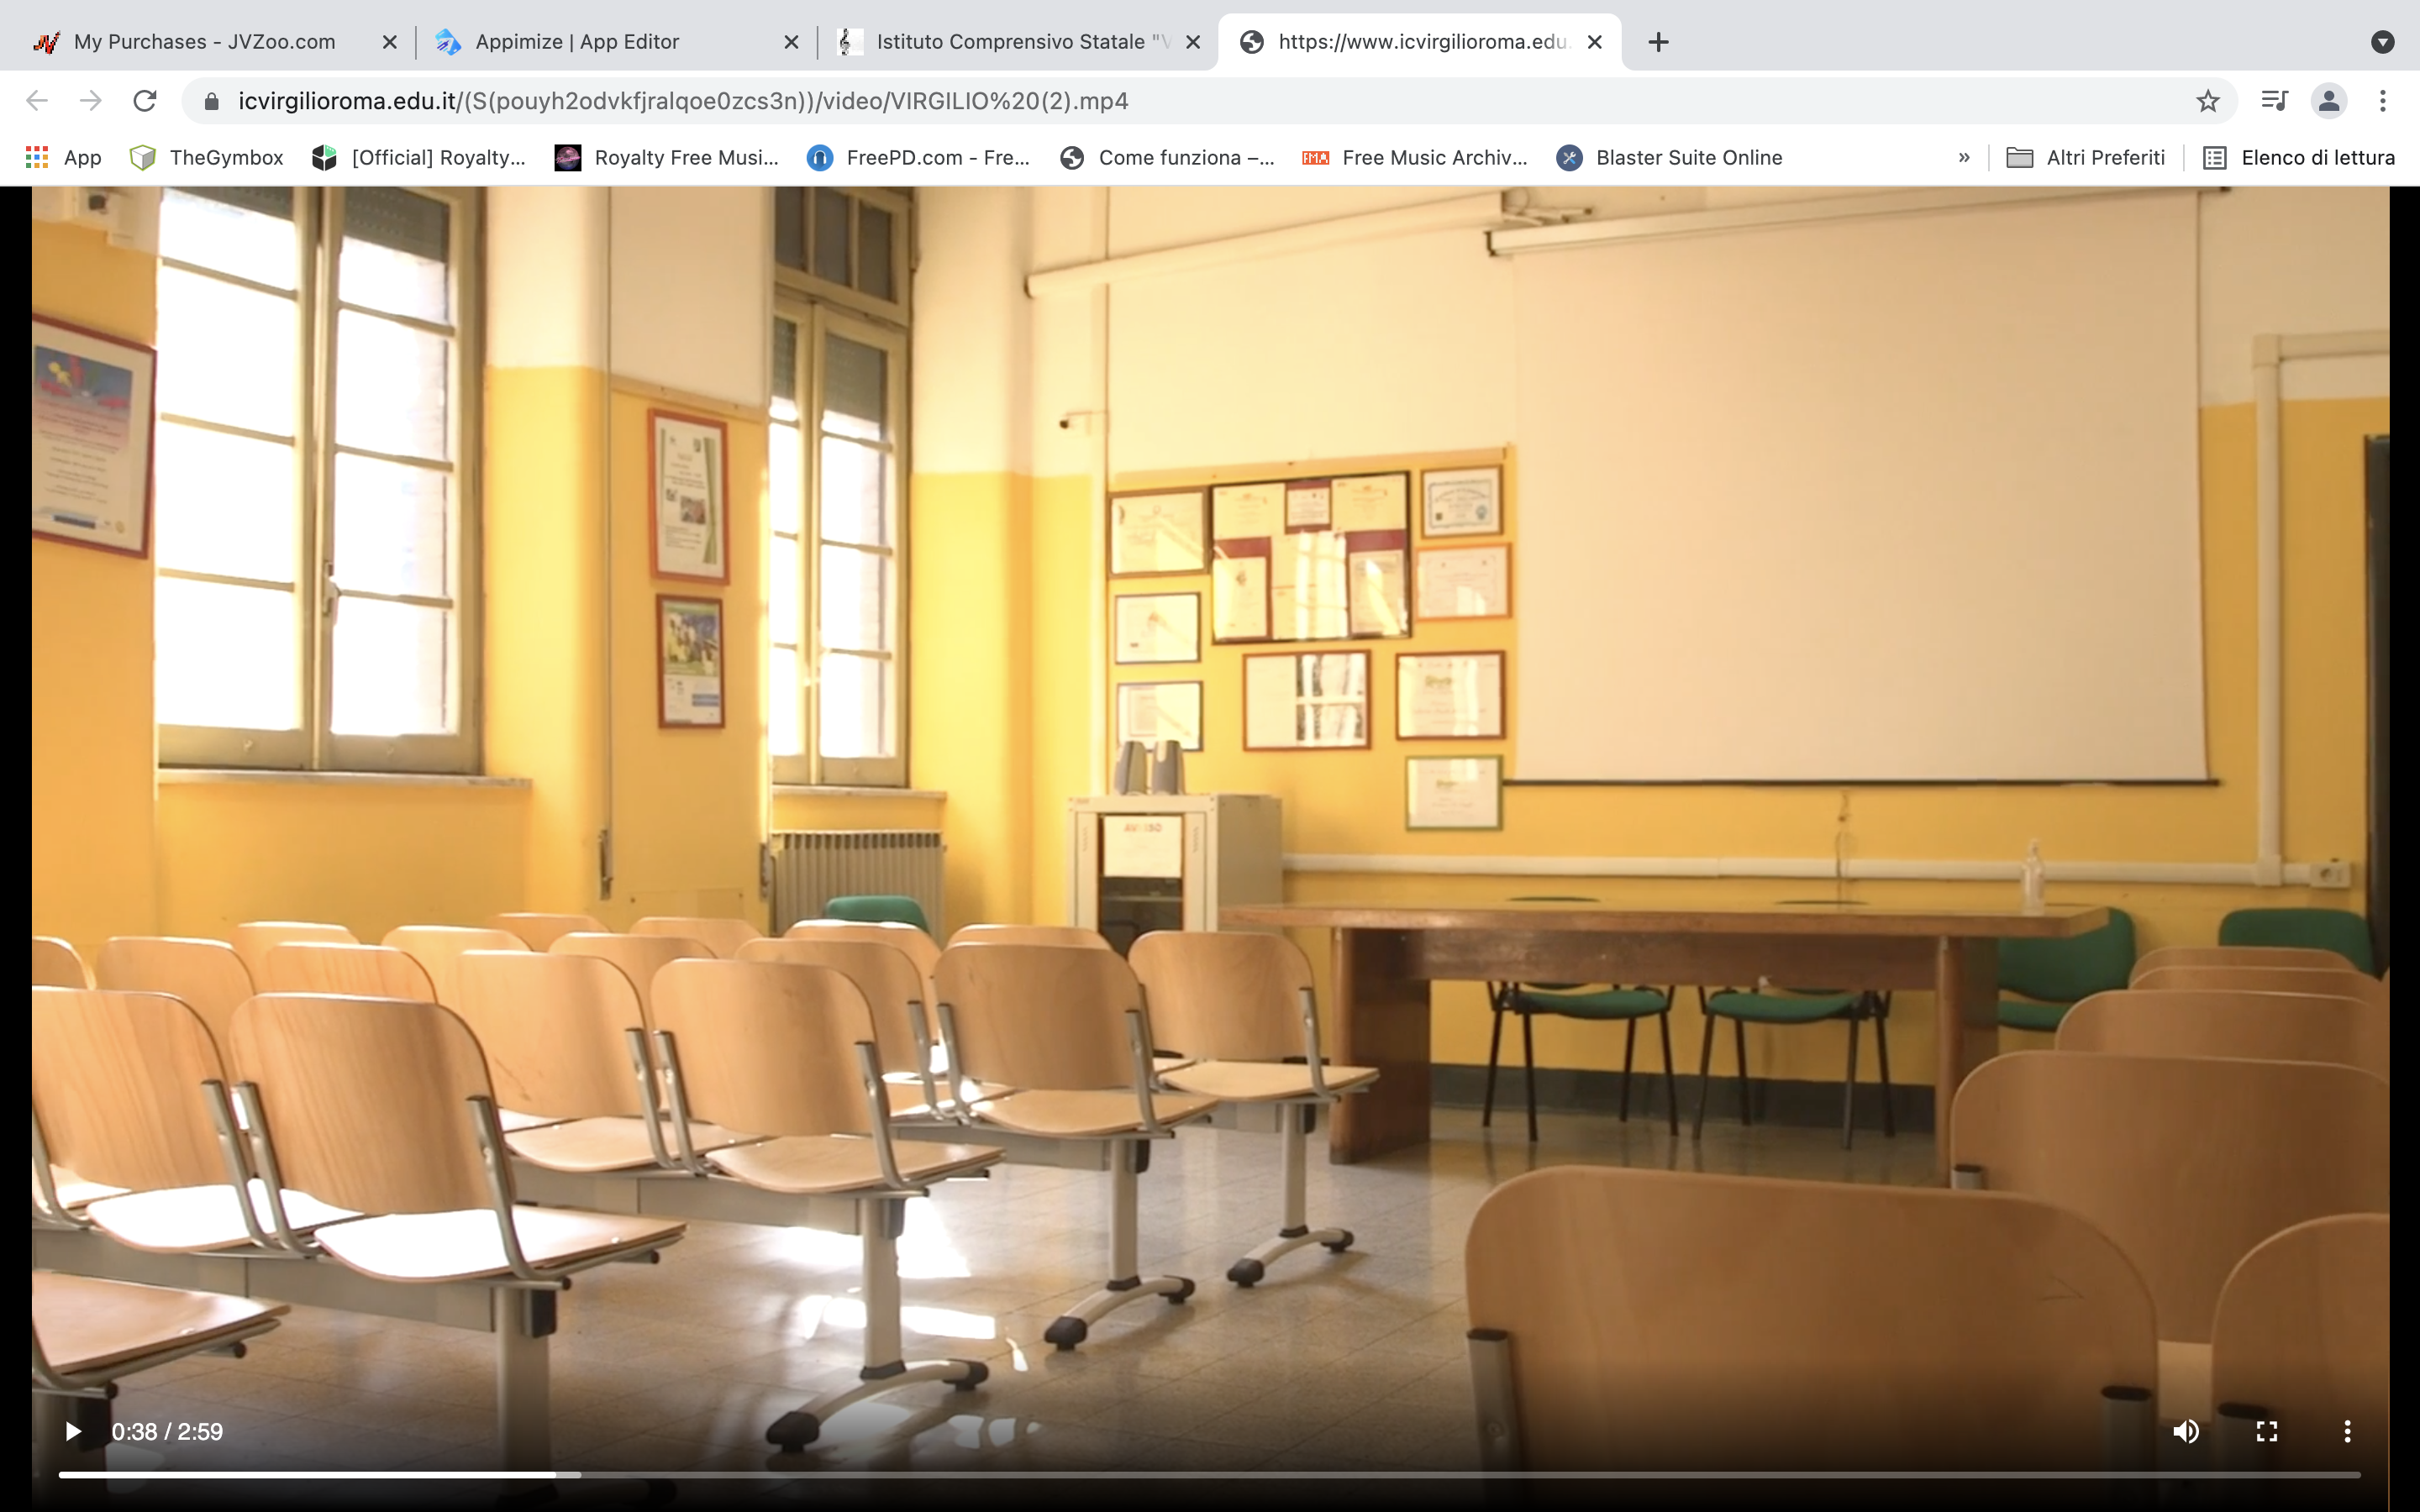Open the media control icon
The image size is (2420, 1512).
(2274, 101)
